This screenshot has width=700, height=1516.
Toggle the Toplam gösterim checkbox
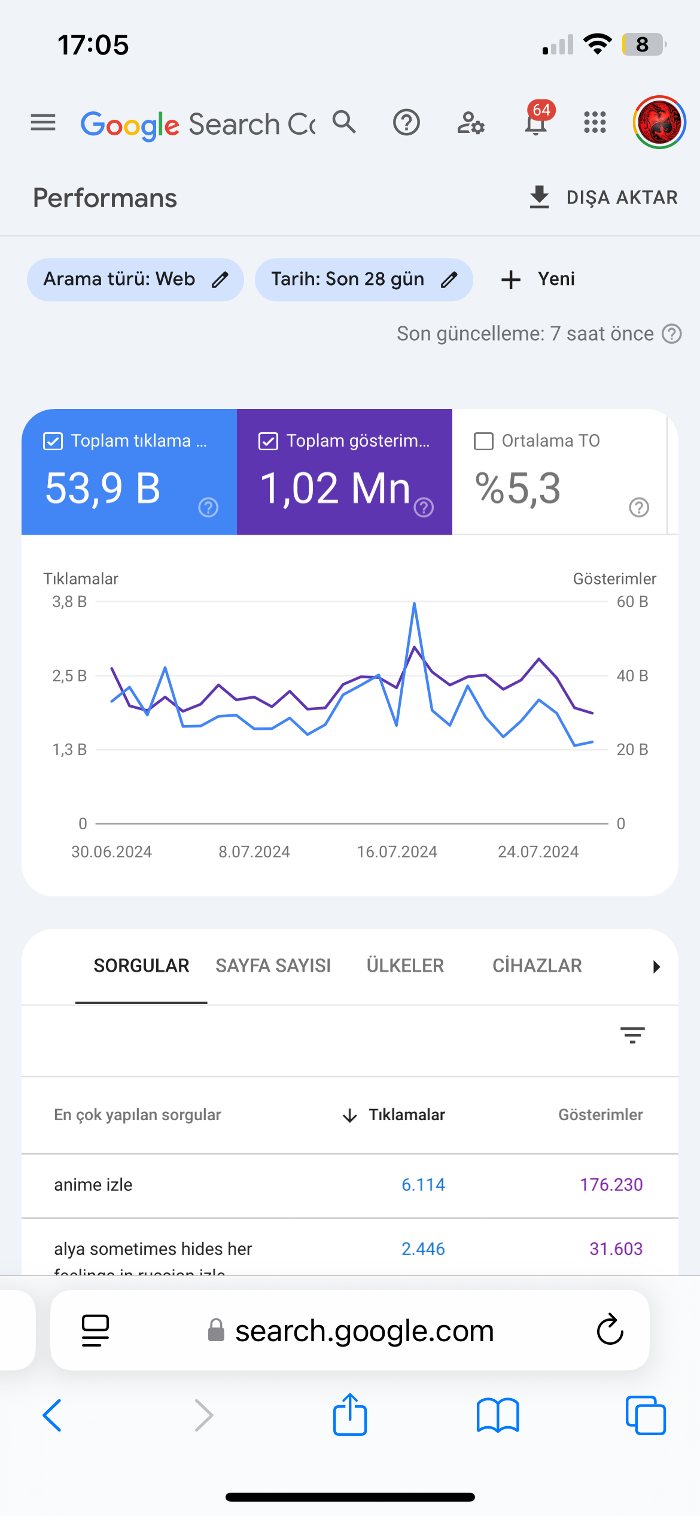pos(268,441)
